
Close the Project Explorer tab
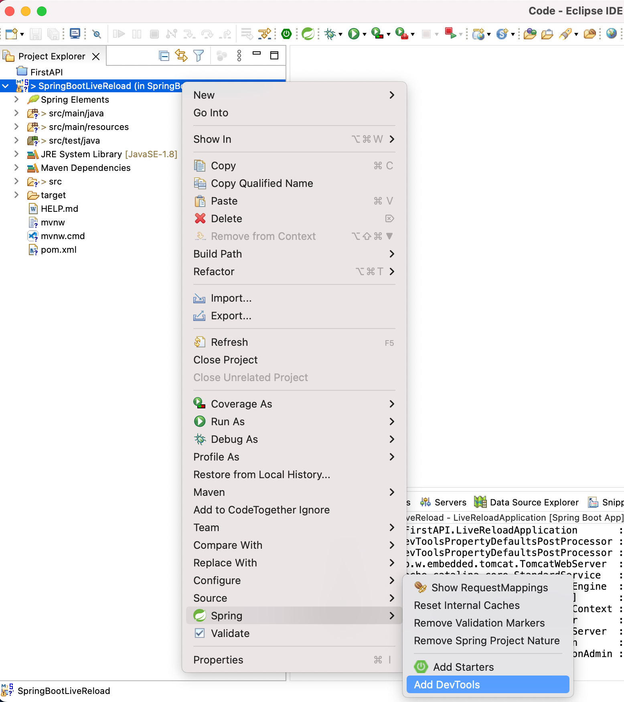click(x=96, y=56)
